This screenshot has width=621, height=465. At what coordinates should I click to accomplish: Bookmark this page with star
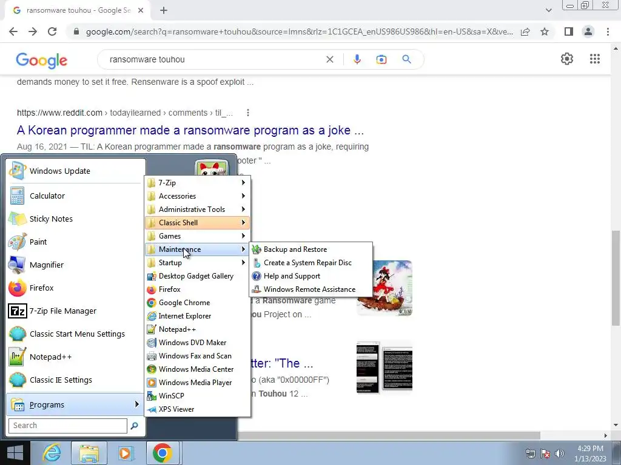(x=545, y=31)
